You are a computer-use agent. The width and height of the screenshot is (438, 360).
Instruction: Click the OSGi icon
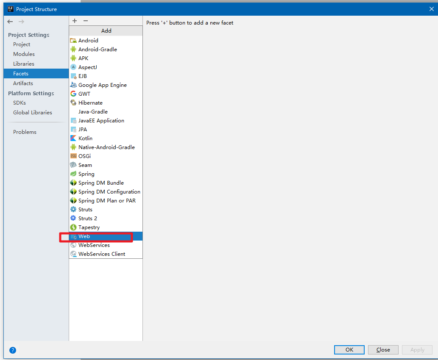(x=73, y=156)
